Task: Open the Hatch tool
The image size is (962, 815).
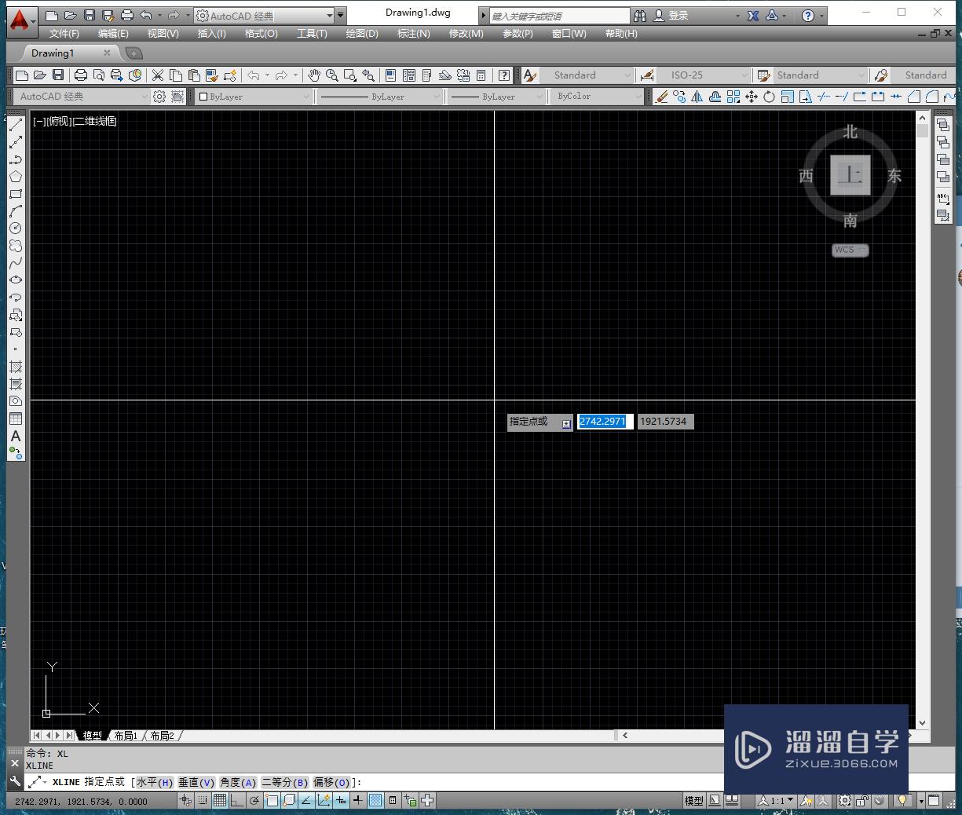Action: [16, 366]
